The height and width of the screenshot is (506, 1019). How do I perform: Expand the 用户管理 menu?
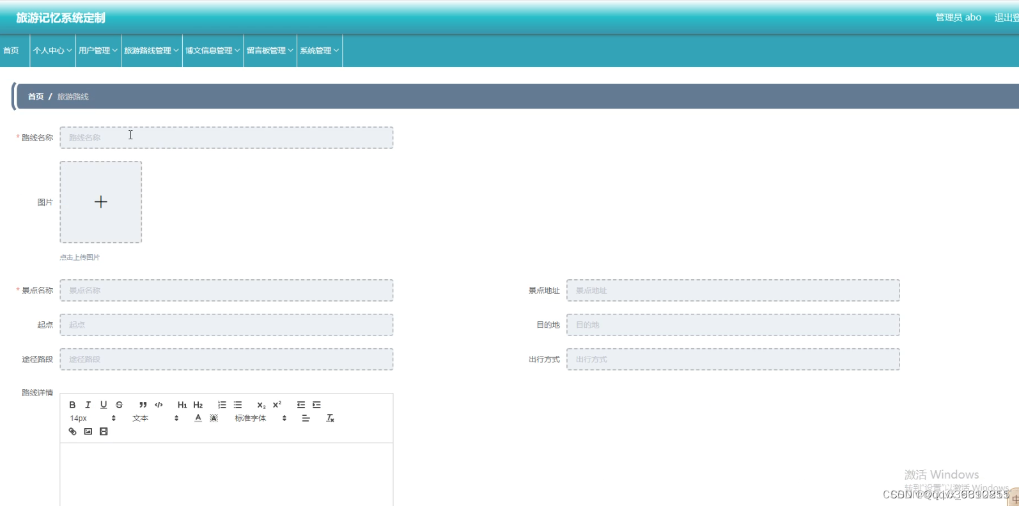coord(98,50)
